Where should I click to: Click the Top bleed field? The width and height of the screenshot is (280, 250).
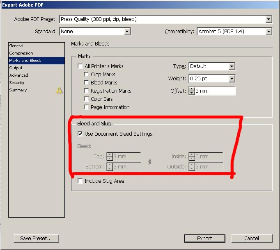point(126,157)
